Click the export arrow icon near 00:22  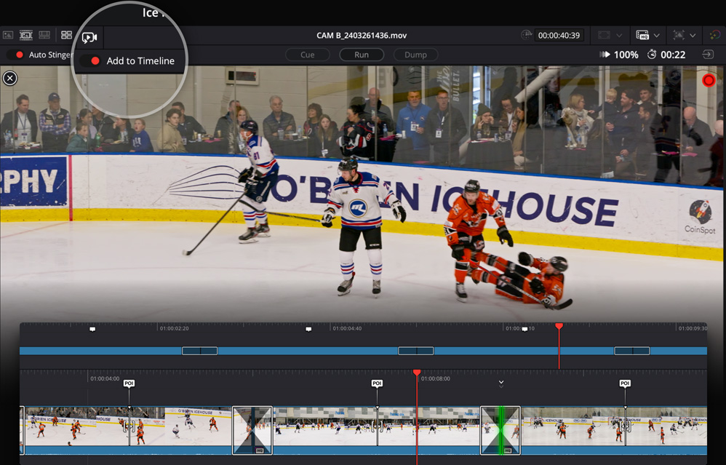point(708,54)
